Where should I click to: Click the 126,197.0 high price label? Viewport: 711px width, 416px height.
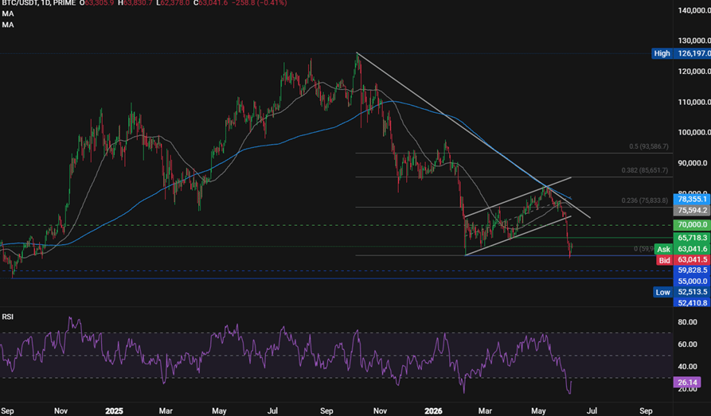[x=692, y=53]
